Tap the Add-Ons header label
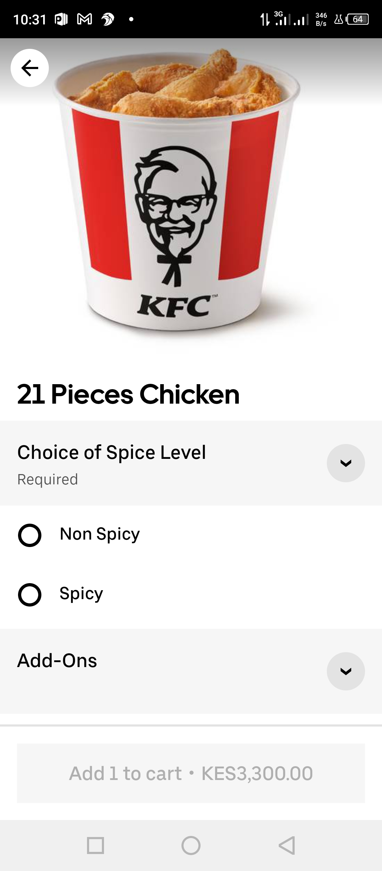Viewport: 382px width, 871px height. [x=57, y=660]
